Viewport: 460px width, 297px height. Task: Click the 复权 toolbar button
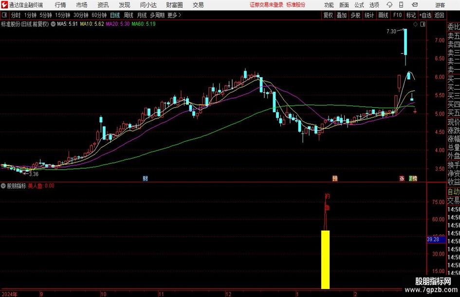[328, 15]
